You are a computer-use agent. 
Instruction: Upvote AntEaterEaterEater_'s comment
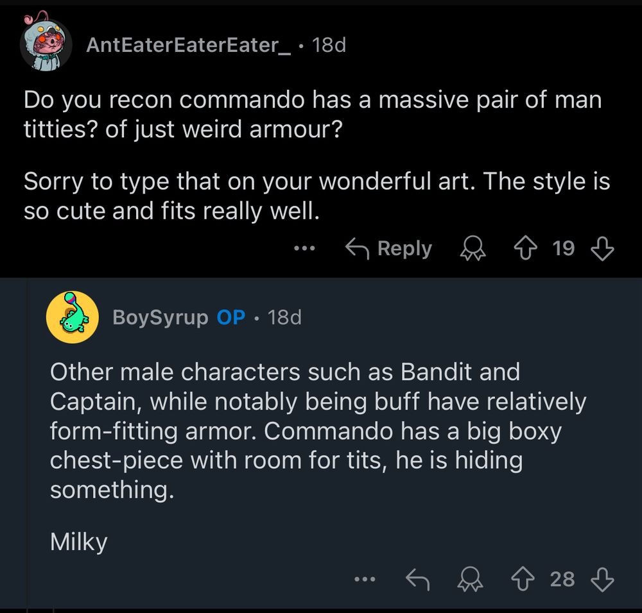click(x=526, y=249)
